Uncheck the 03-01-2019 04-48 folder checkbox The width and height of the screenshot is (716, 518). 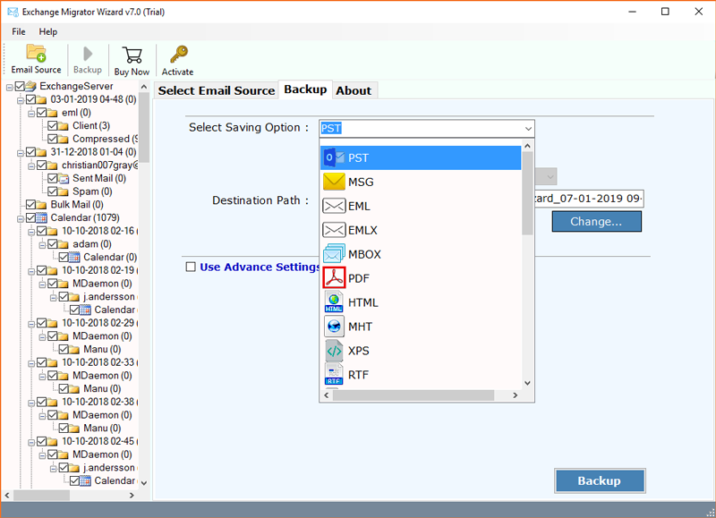coord(30,99)
